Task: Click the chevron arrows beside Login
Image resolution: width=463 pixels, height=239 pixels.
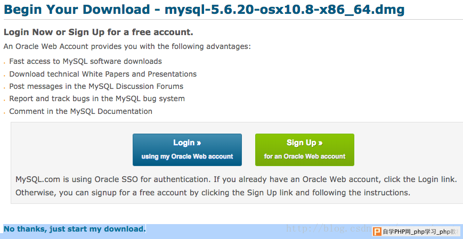Action: tap(199, 143)
